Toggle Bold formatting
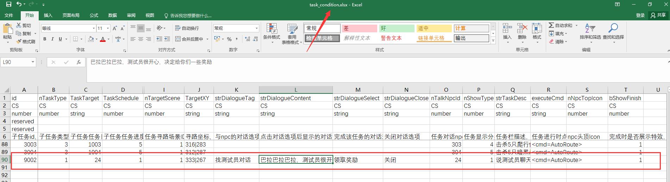 [45, 39]
